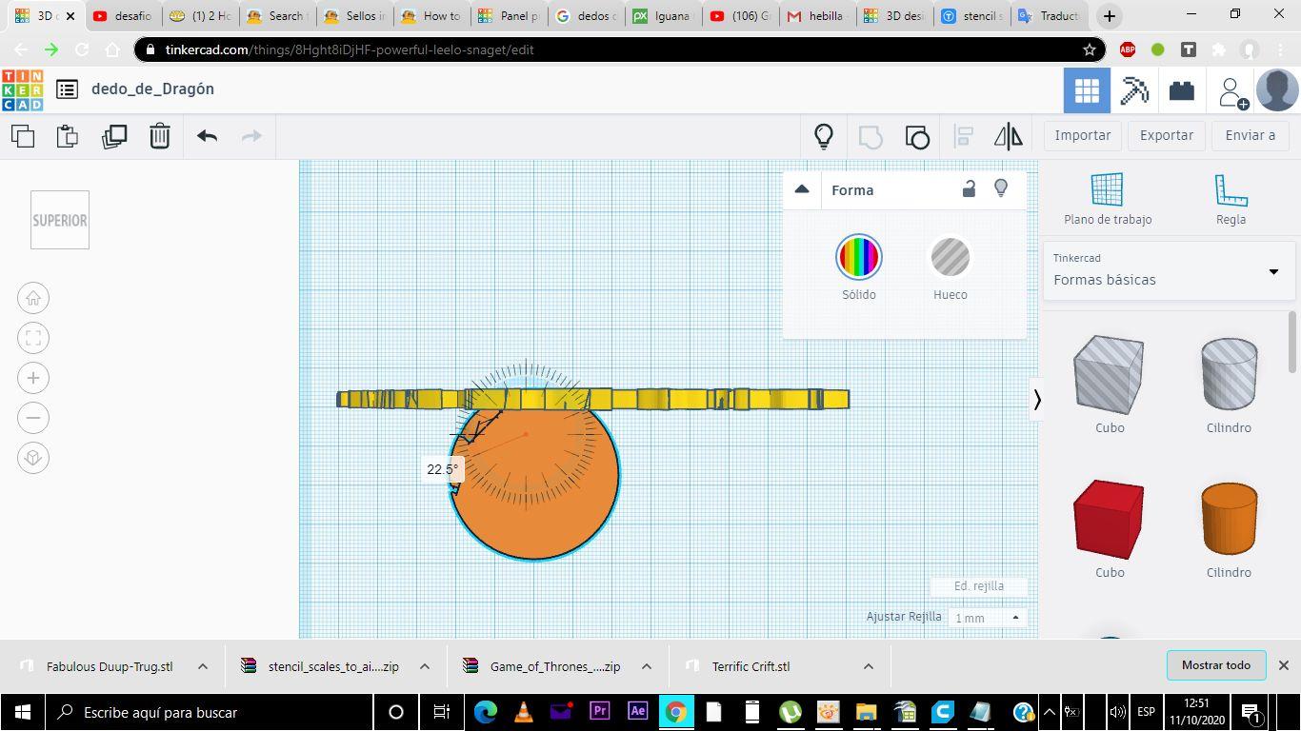
Task: Open the Formas básicas dropdown
Action: 1169,271
